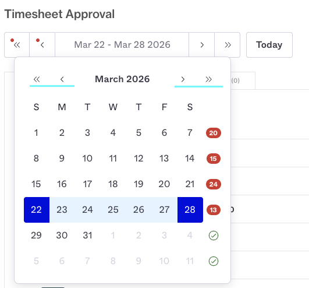Click the red 13 pending badge
The height and width of the screenshot is (288, 309).
coord(214,210)
